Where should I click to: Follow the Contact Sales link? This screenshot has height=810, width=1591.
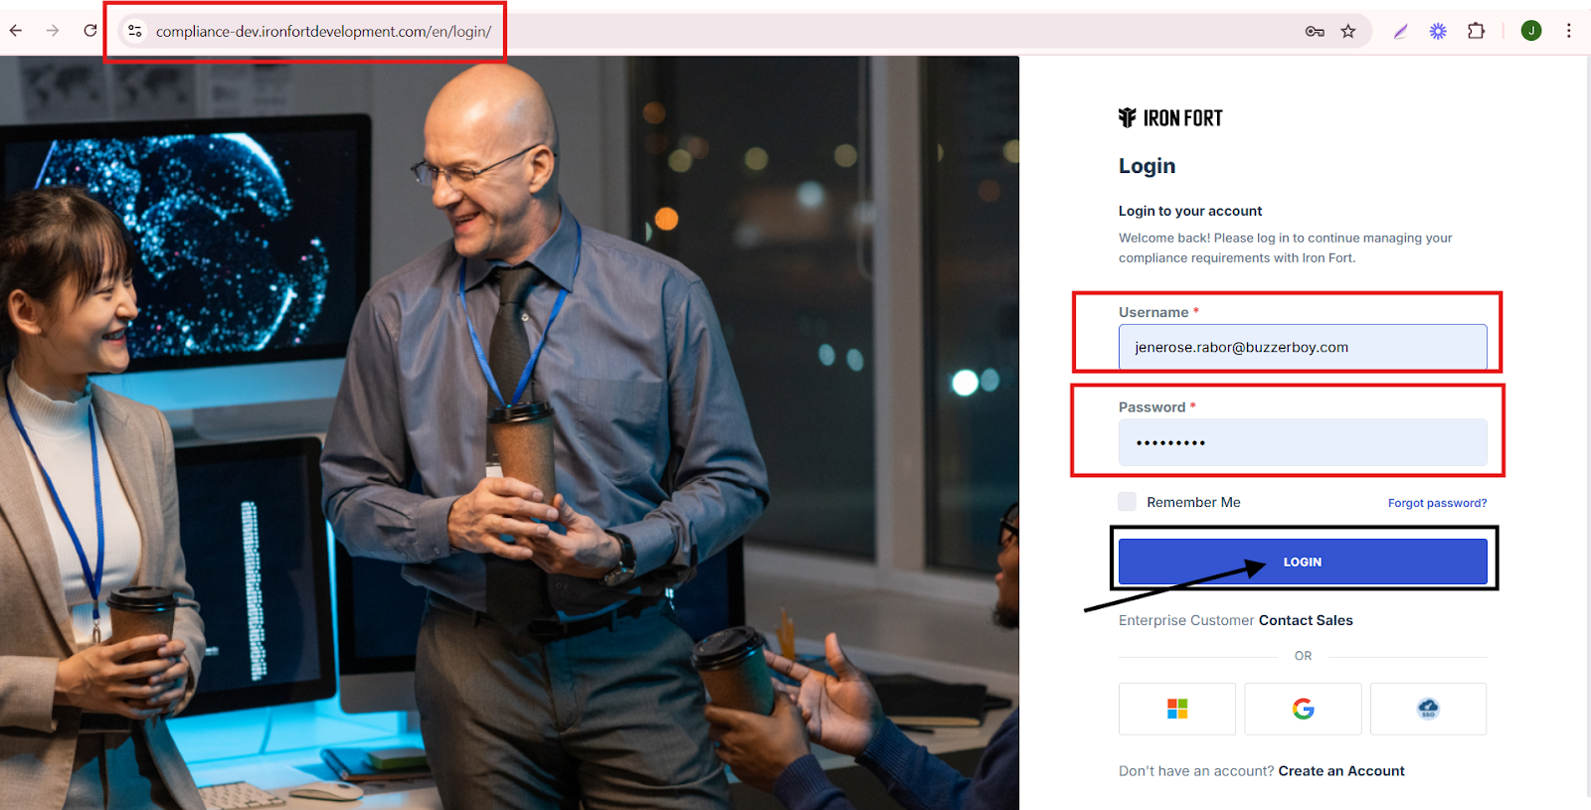[x=1306, y=620]
